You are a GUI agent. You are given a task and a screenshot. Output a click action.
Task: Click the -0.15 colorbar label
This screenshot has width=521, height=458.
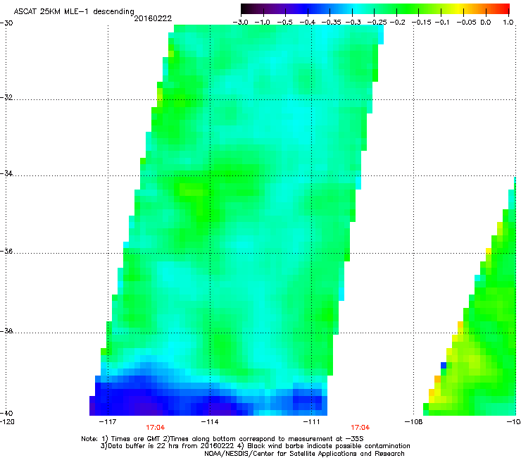[421, 23]
